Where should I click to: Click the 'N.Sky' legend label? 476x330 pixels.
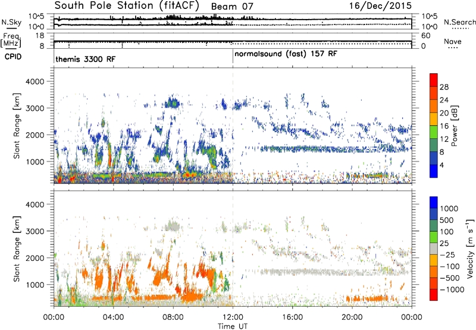[x=11, y=22]
